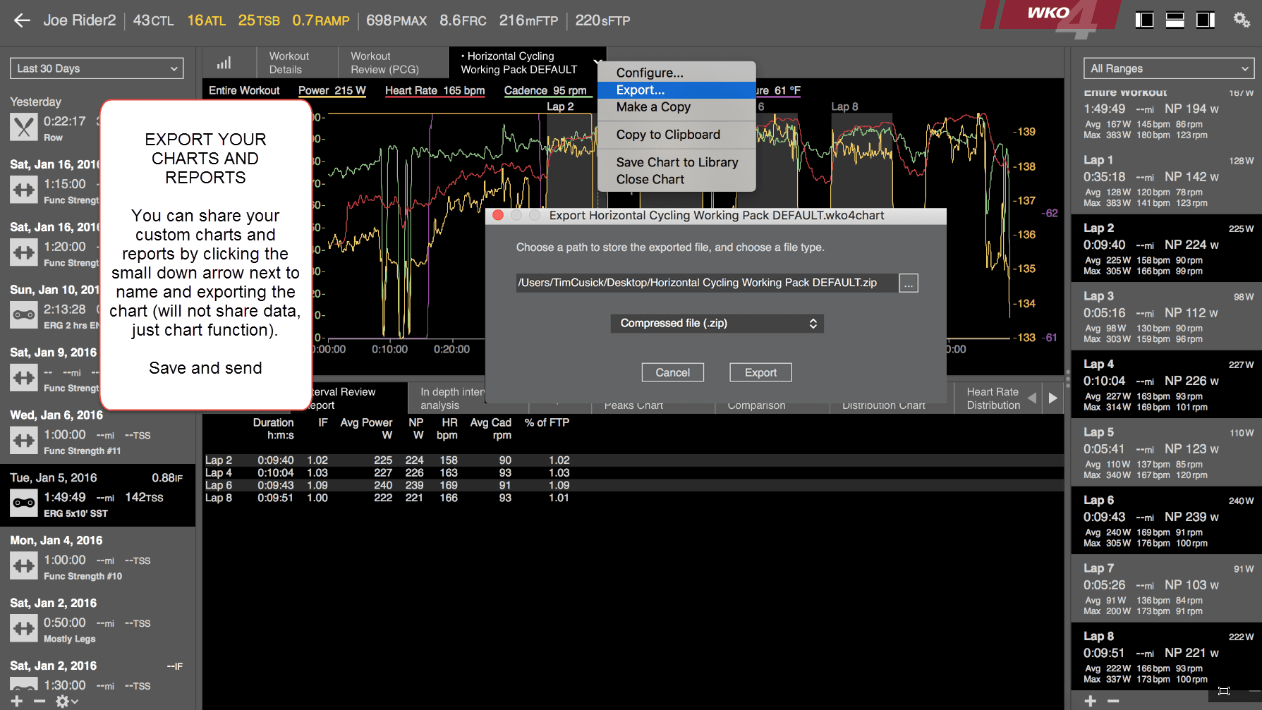Open the Last 30 Days dropdown
This screenshot has height=710, width=1262.
(x=97, y=68)
